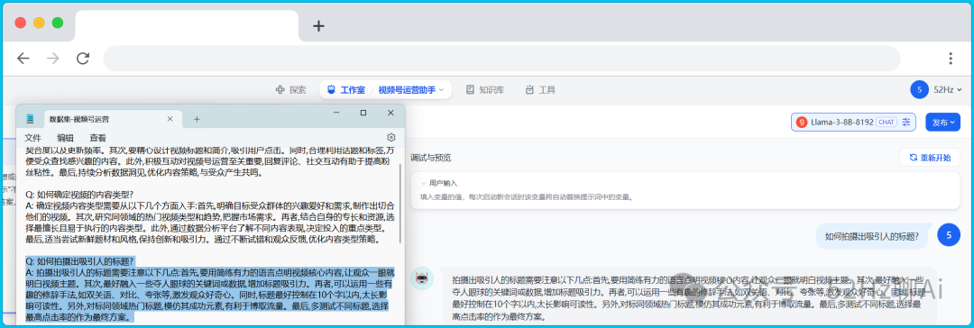Switch to the 工具 tab
The width and height of the screenshot is (974, 328).
click(540, 89)
